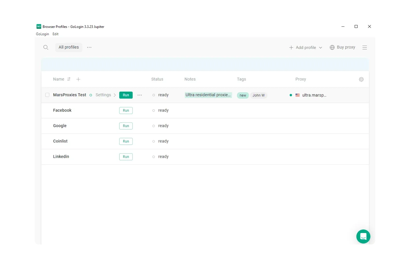
Task: Click the Linkedin profile name
Action: point(61,156)
